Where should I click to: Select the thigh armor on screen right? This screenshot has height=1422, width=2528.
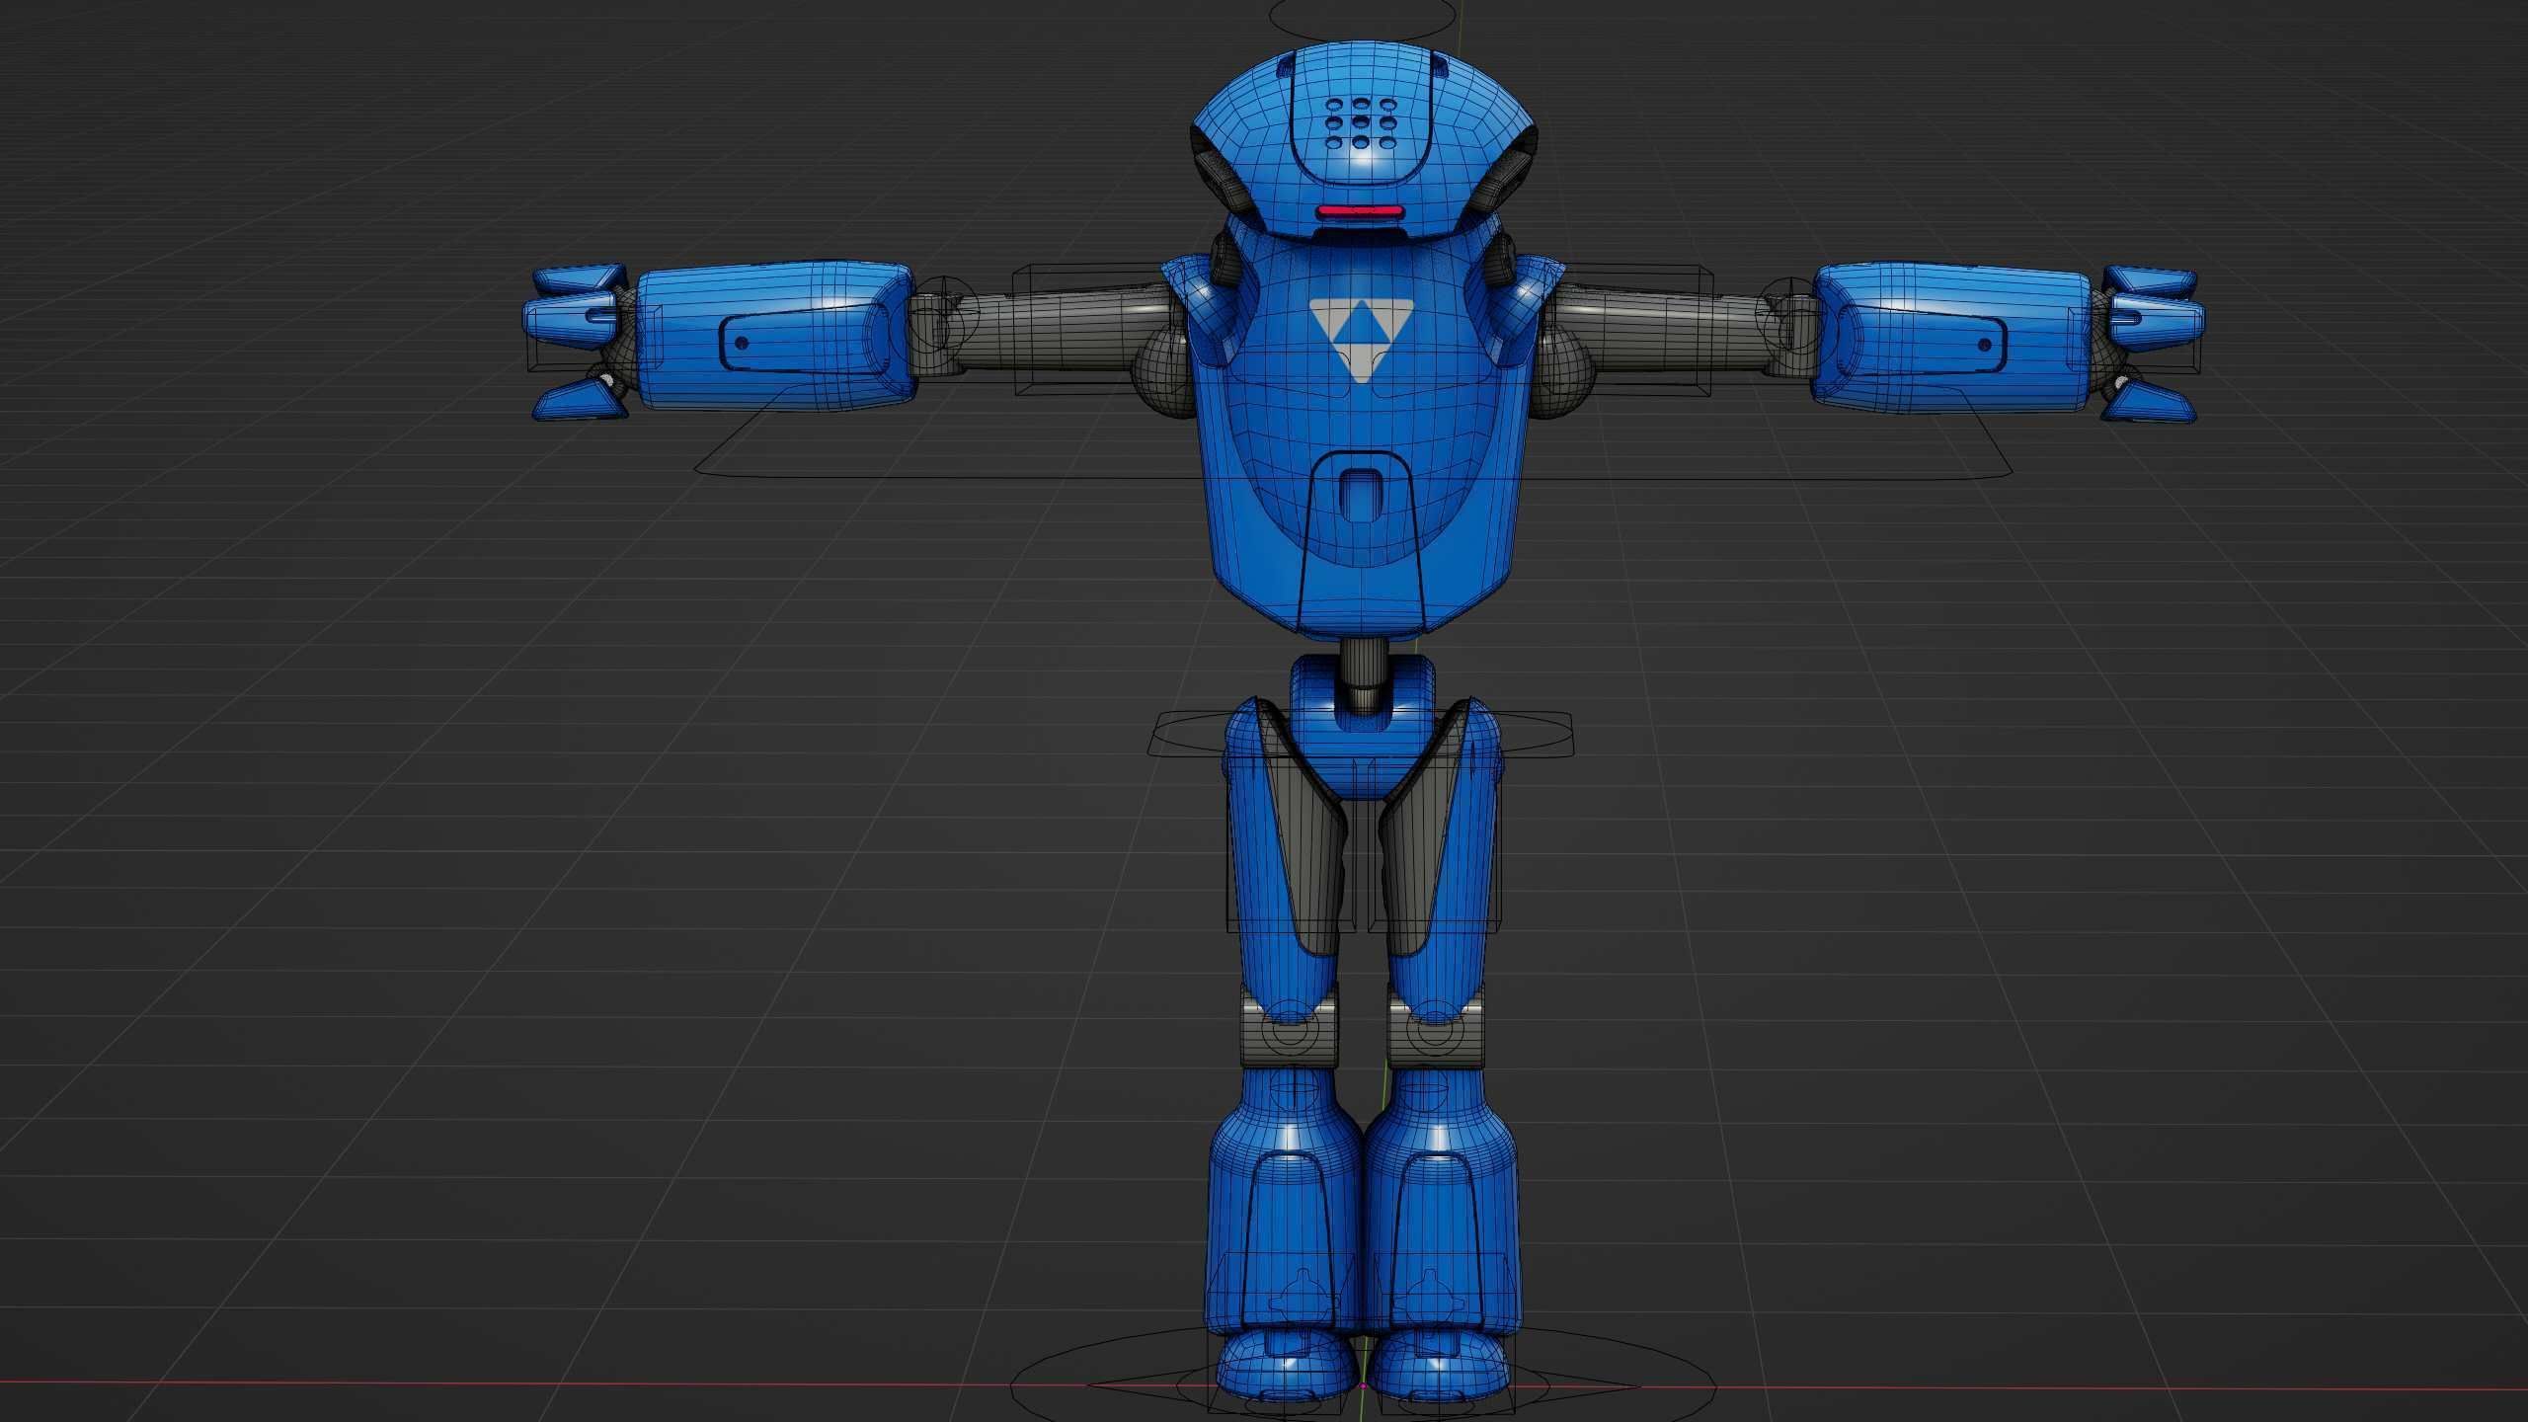click(x=1442, y=859)
